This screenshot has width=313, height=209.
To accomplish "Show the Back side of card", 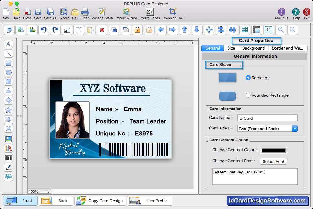I will (x=56, y=201).
